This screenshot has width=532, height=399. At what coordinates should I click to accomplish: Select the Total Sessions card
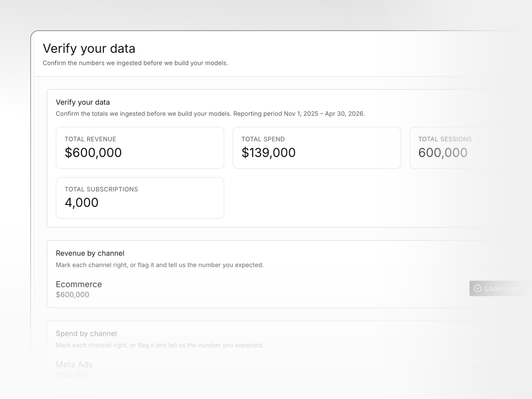[470, 148]
